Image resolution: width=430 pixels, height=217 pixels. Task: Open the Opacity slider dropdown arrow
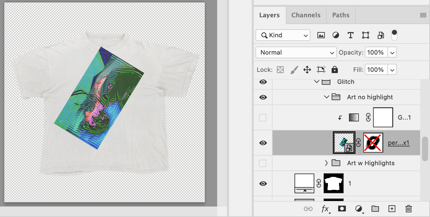click(x=392, y=52)
